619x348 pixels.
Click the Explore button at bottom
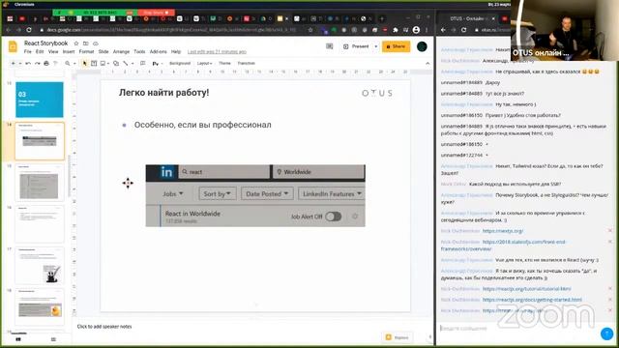click(x=398, y=337)
